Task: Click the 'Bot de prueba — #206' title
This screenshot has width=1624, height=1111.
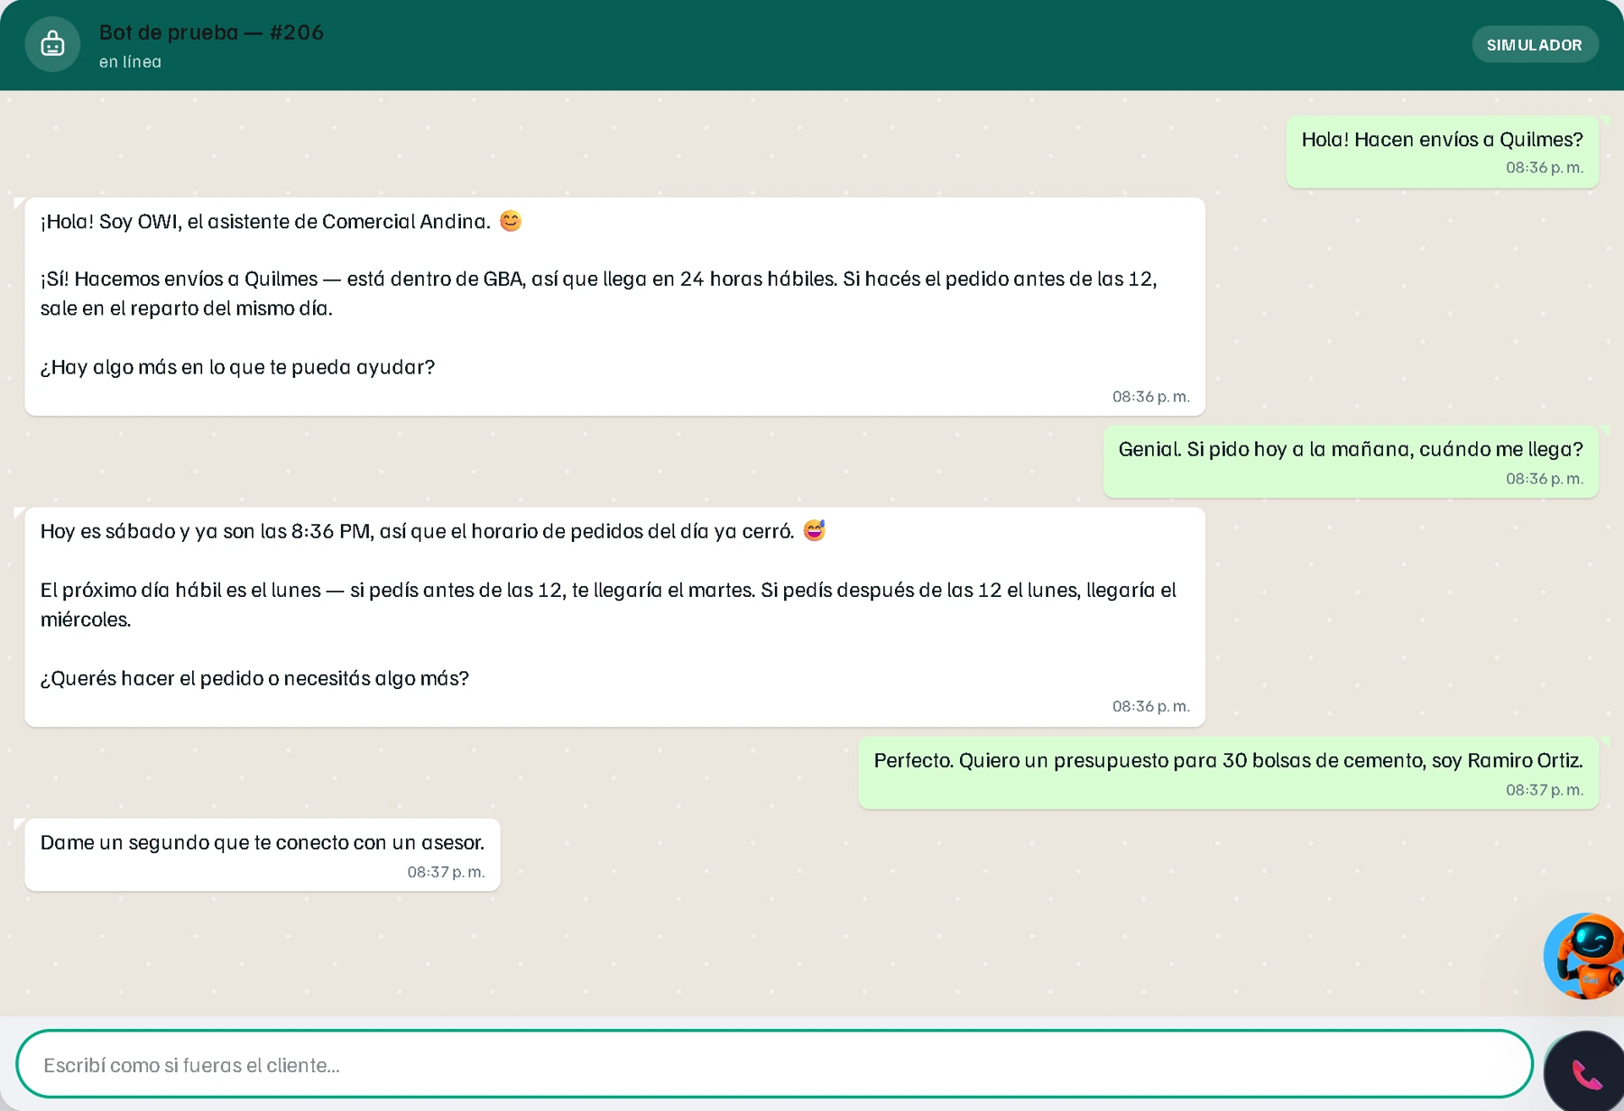Action: pyautogui.click(x=211, y=32)
